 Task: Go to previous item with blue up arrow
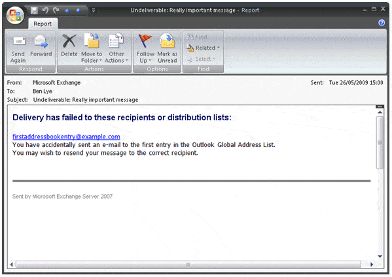[67, 10]
